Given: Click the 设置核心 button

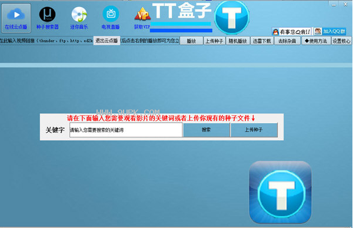Looking at the screenshot, I should click(x=341, y=41).
